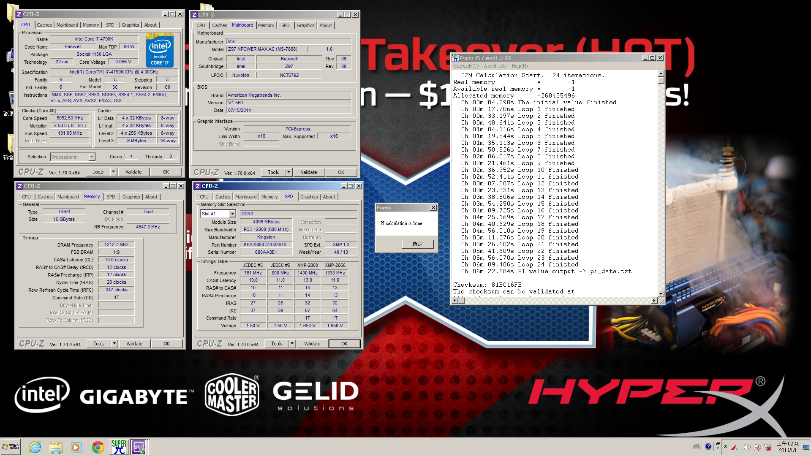Show hidden tray icons chevron
The height and width of the screenshot is (456, 811).
[725, 447]
